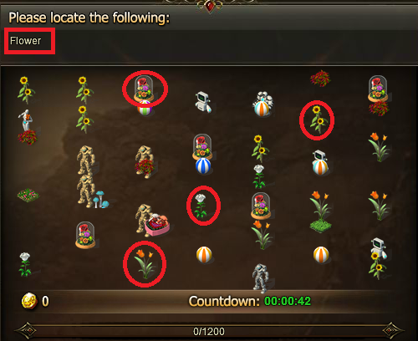Pick the circled sunflower on the right

[318, 120]
